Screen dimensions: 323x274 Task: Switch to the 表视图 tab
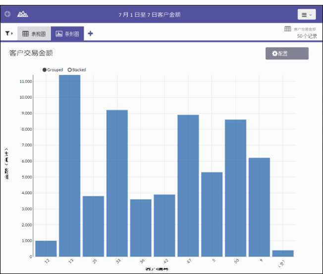[34, 34]
